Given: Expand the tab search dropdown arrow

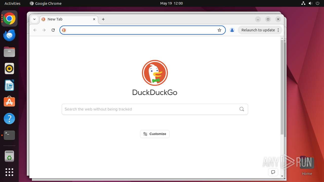Looking at the screenshot, I should tap(34, 19).
